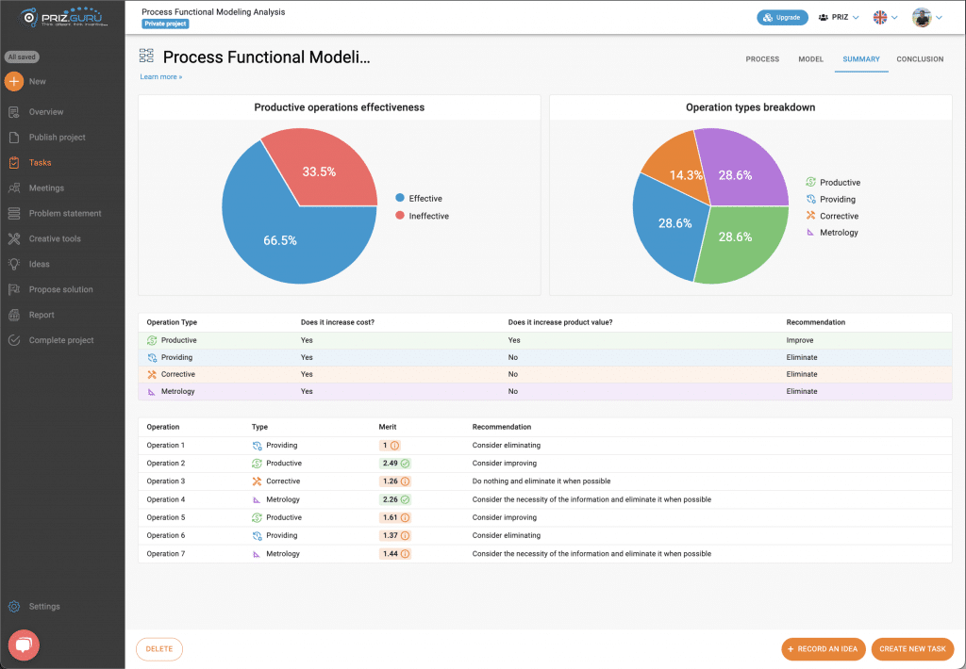The image size is (966, 669).
Task: Toggle Corrective in breakdown legend
Action: (832, 216)
